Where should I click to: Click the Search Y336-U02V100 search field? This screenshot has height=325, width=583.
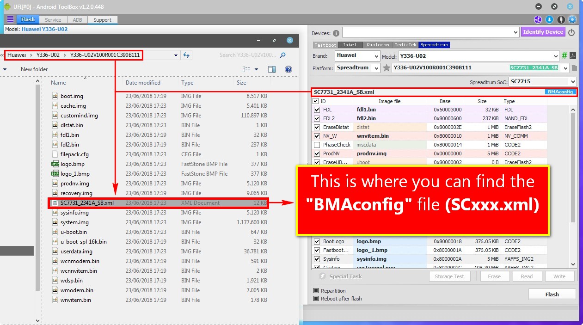[x=247, y=55]
